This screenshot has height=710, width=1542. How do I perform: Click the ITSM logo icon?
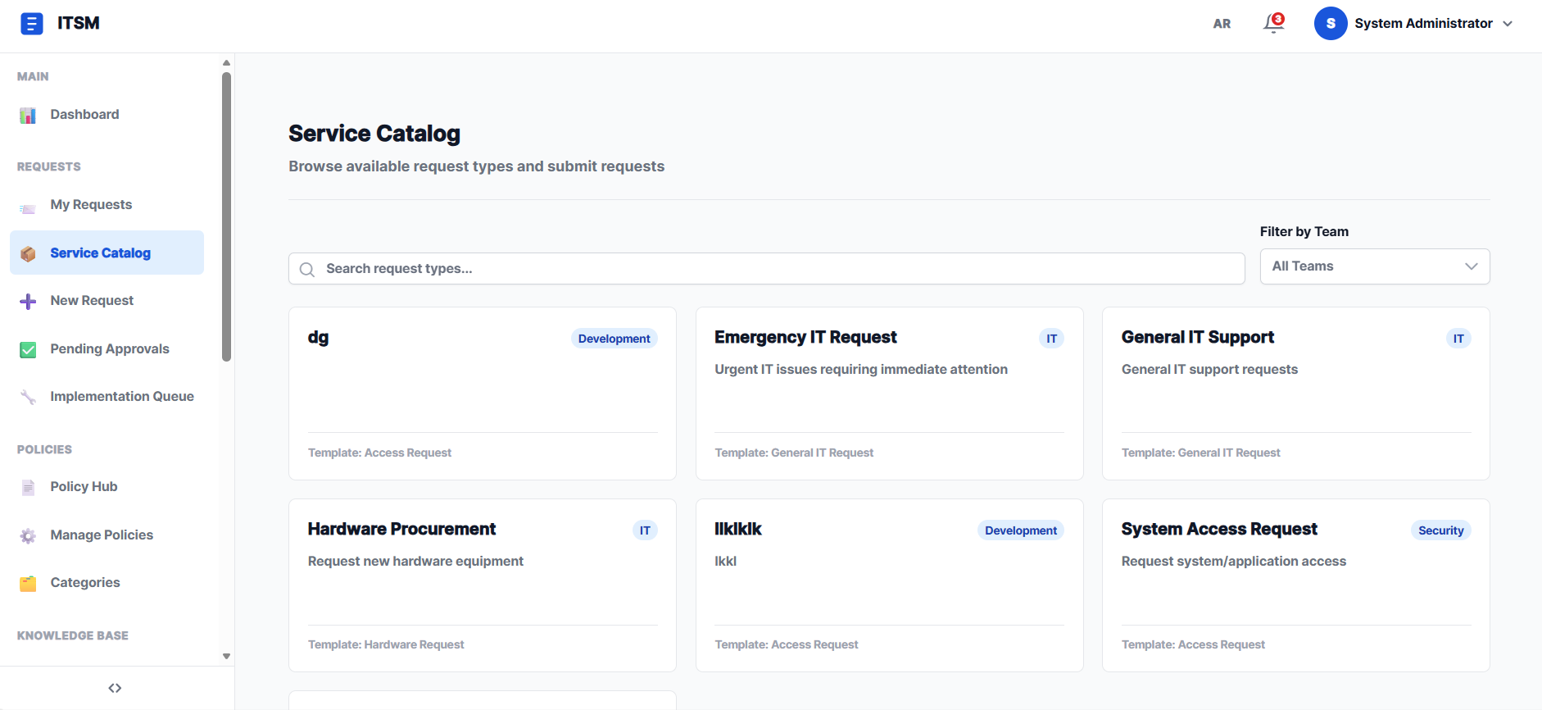pos(32,23)
